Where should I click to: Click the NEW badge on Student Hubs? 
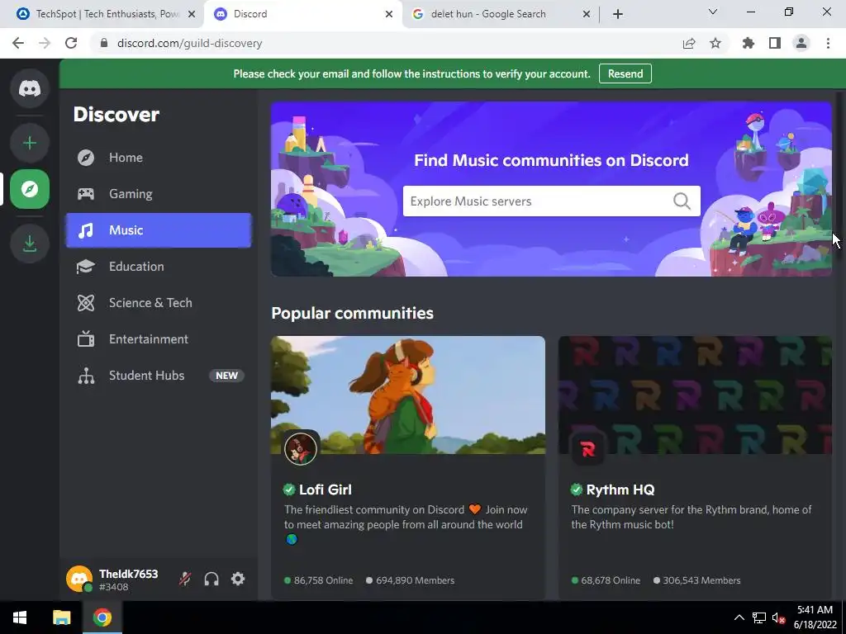click(226, 376)
